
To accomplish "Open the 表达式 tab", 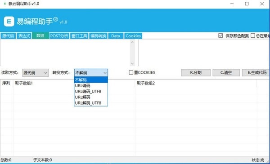I will (24, 36).
